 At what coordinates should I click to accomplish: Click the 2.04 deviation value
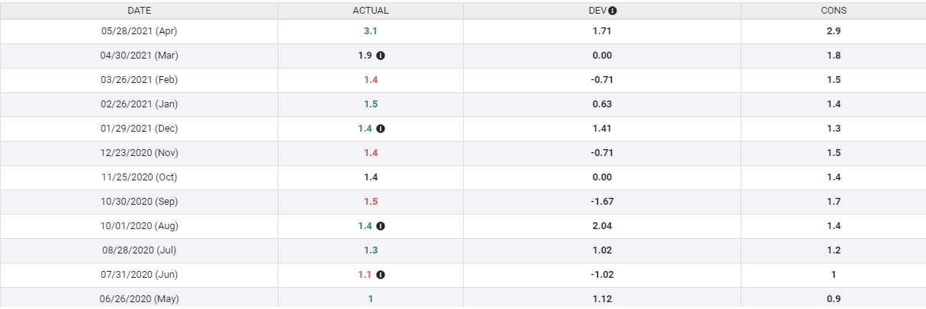point(602,226)
